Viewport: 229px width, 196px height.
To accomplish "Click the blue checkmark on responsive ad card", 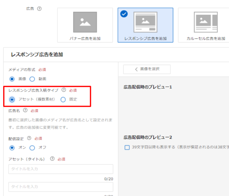I will click(x=124, y=14).
